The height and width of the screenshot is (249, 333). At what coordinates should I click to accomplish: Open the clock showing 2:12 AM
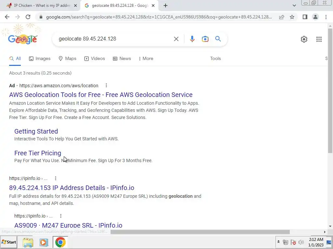316,242
